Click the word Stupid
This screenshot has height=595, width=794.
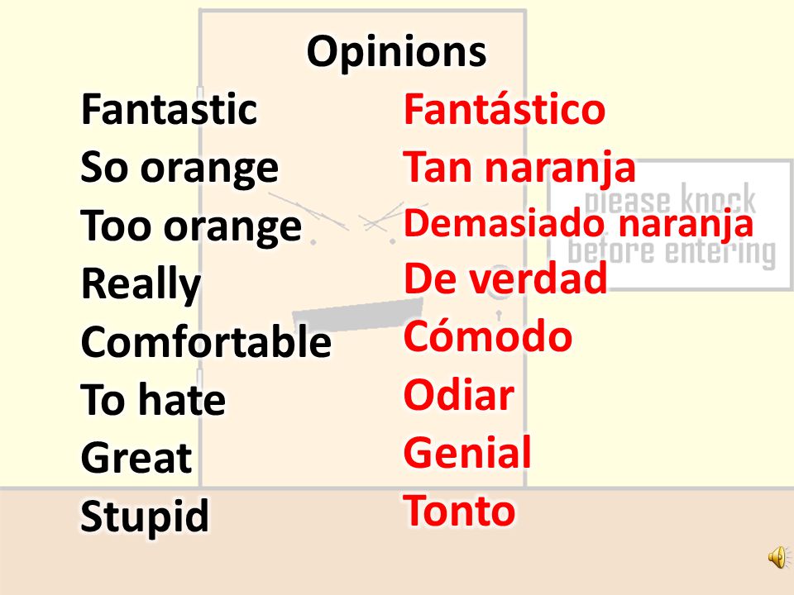145,517
